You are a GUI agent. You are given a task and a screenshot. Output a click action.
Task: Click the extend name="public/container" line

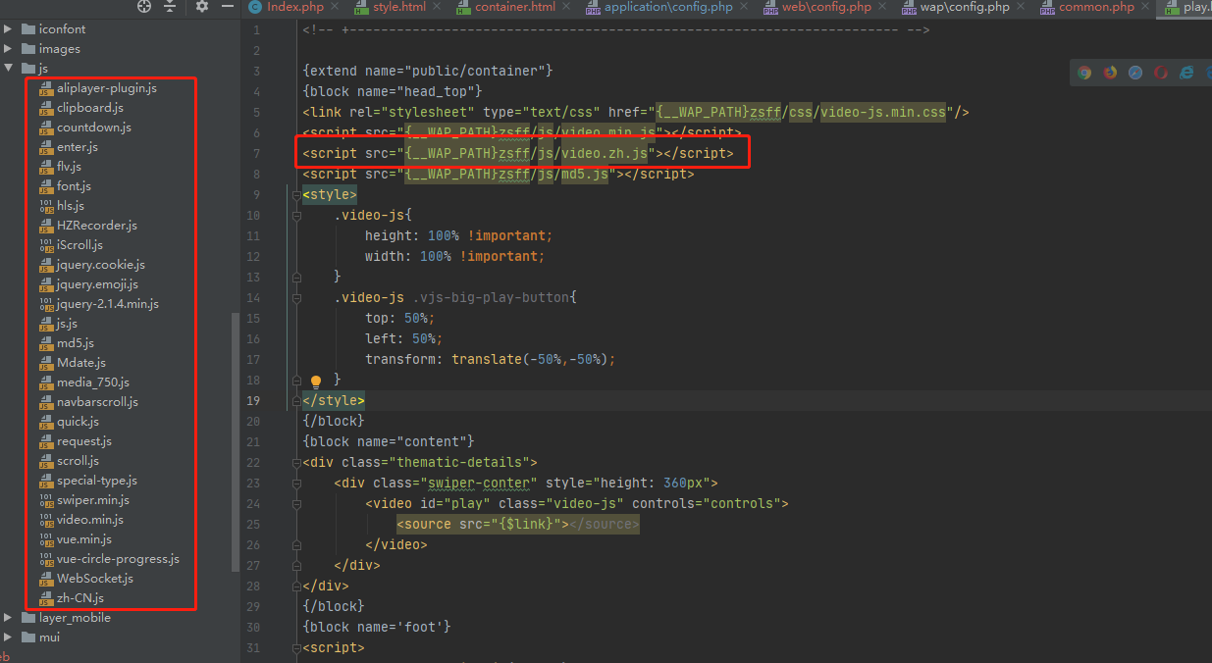(x=429, y=72)
